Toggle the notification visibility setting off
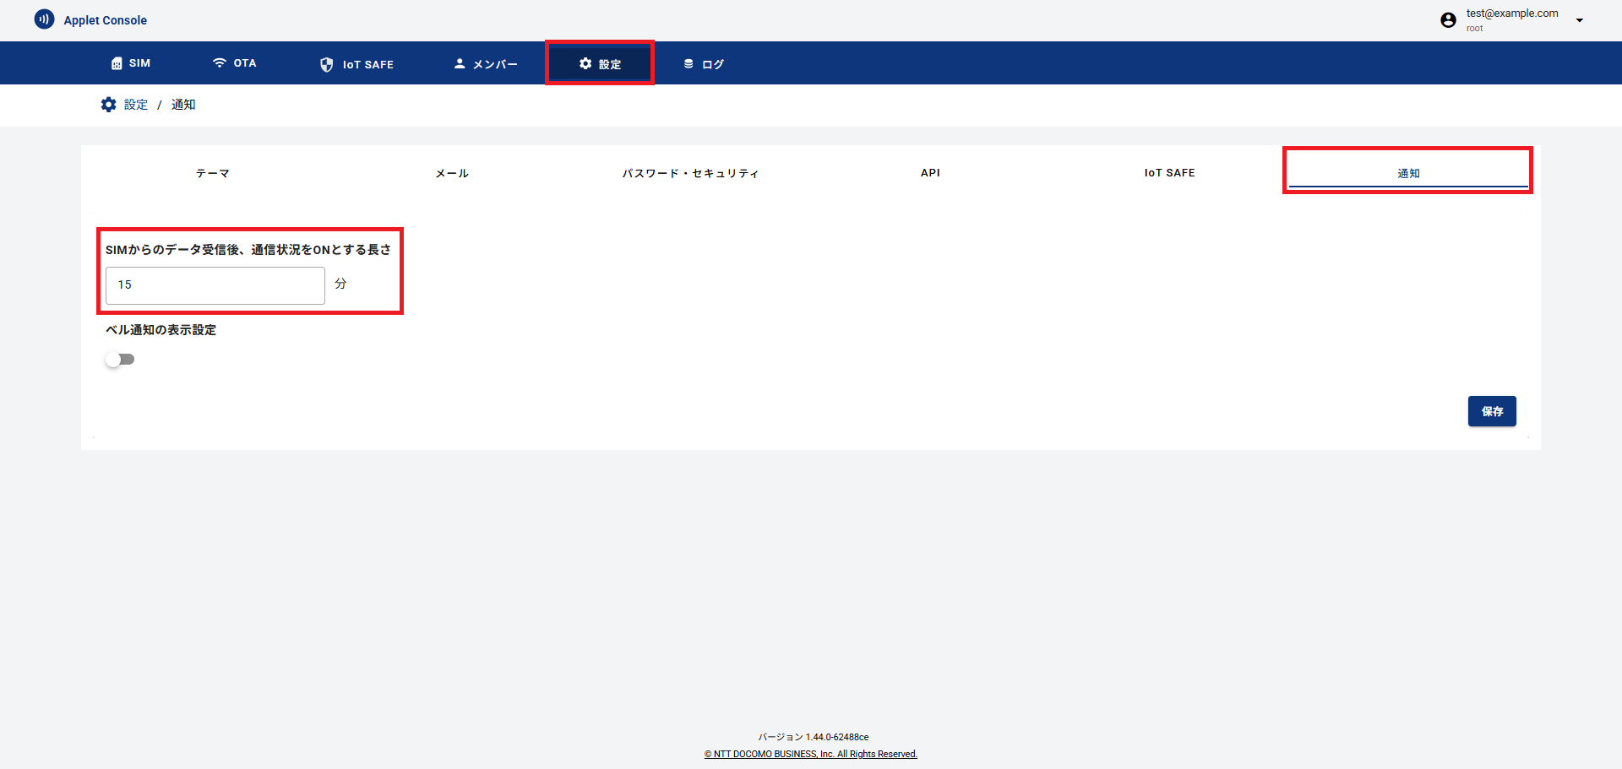The height and width of the screenshot is (769, 1622). point(119,359)
